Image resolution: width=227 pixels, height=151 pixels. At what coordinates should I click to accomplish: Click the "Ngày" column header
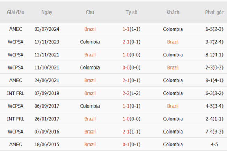(47, 12)
